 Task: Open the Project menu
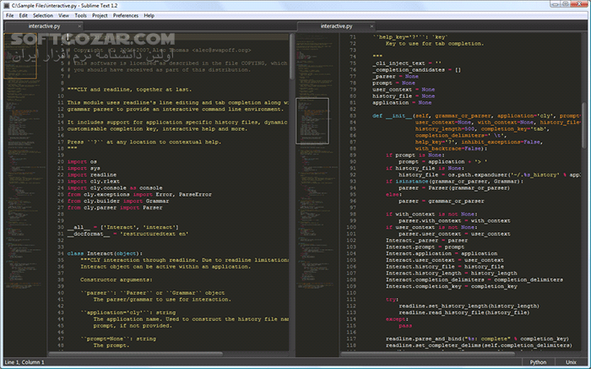100,15
